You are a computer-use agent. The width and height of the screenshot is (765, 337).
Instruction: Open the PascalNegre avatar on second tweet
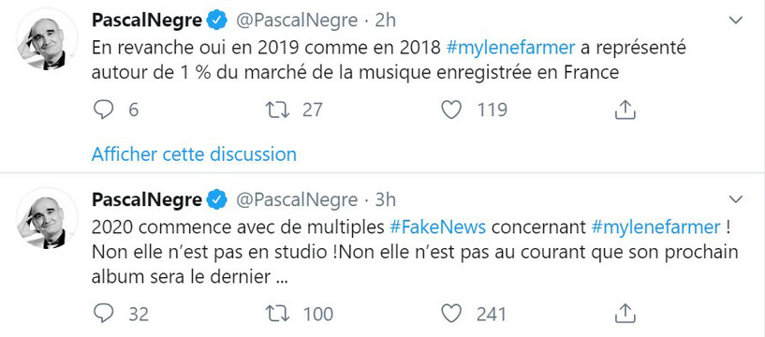tap(47, 218)
